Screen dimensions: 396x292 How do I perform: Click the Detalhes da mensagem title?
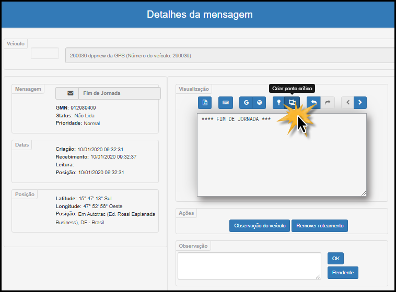[200, 15]
